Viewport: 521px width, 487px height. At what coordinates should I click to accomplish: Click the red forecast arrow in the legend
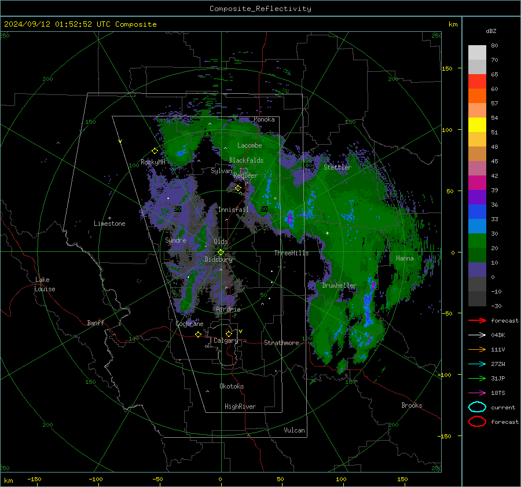coord(477,320)
